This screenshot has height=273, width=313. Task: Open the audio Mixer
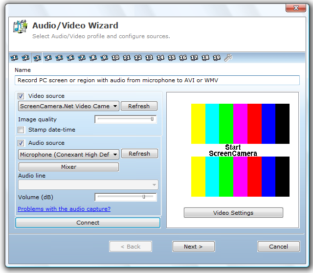[x=68, y=167]
